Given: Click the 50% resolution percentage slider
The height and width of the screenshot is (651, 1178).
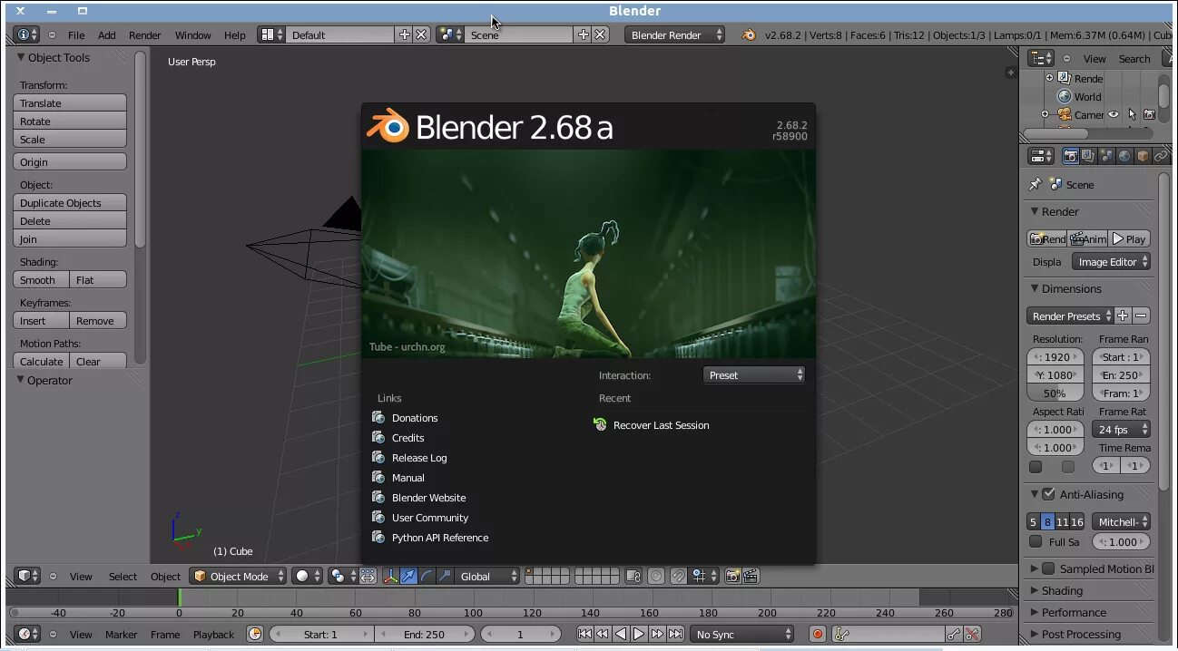Looking at the screenshot, I should click(1055, 394).
